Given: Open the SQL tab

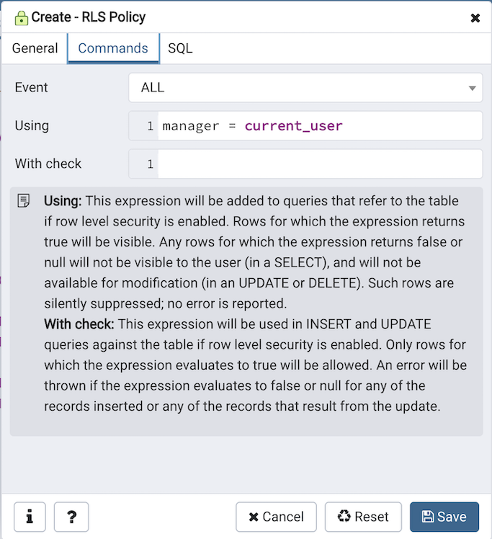Looking at the screenshot, I should pyautogui.click(x=180, y=48).
